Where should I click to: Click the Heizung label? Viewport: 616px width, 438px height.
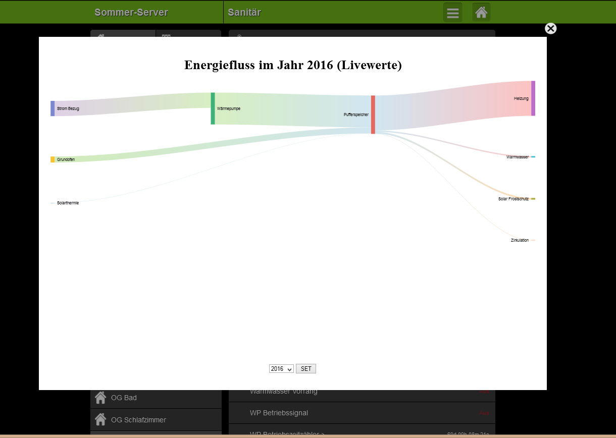tap(521, 98)
